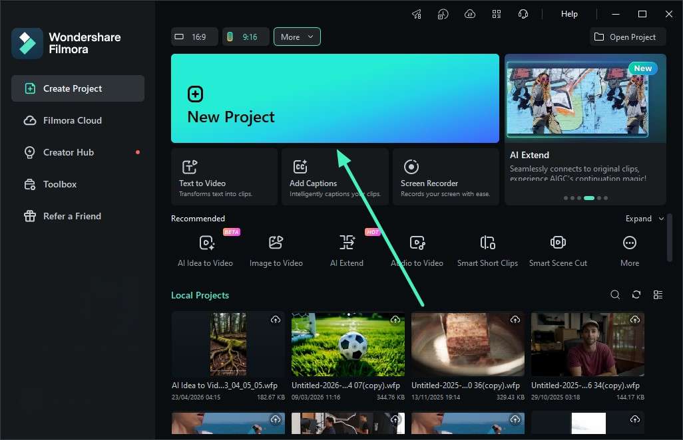Launch the Text to Video tool
683x440 pixels.
pos(224,177)
